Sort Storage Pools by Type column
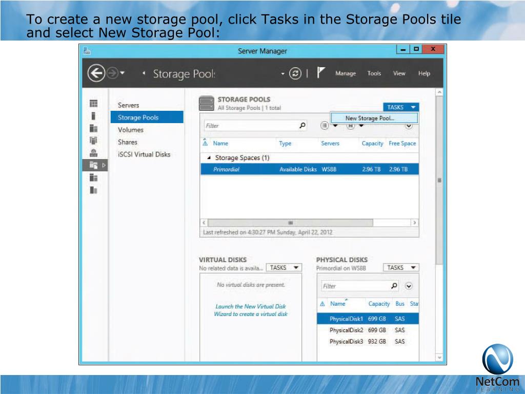The image size is (525, 394). (x=285, y=144)
